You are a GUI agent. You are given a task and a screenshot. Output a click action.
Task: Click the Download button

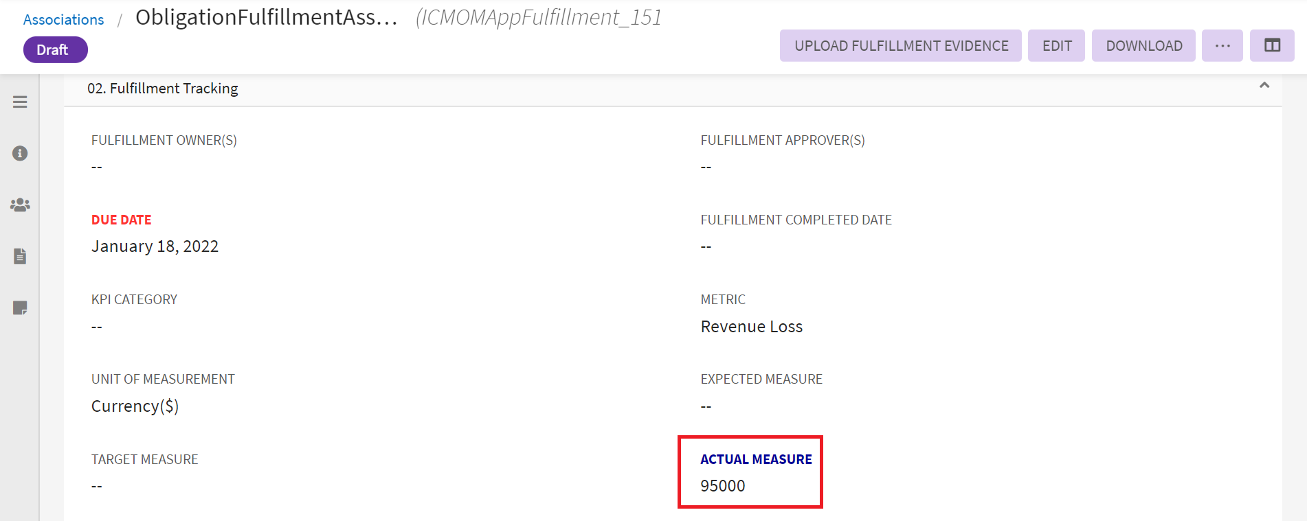1143,46
